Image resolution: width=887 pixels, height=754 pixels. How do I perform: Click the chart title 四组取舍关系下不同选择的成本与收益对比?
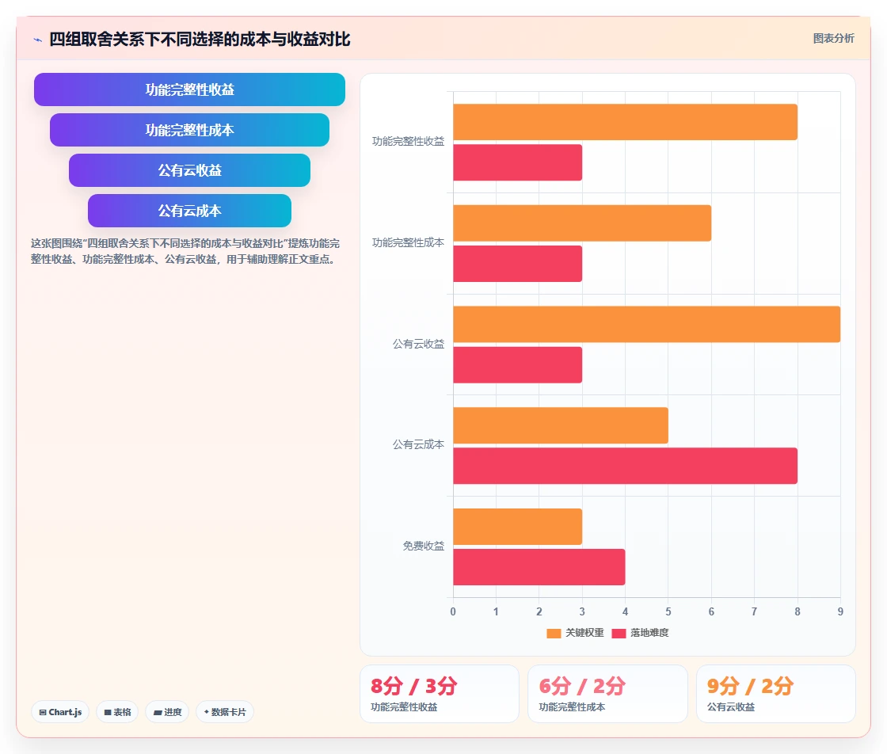point(200,39)
